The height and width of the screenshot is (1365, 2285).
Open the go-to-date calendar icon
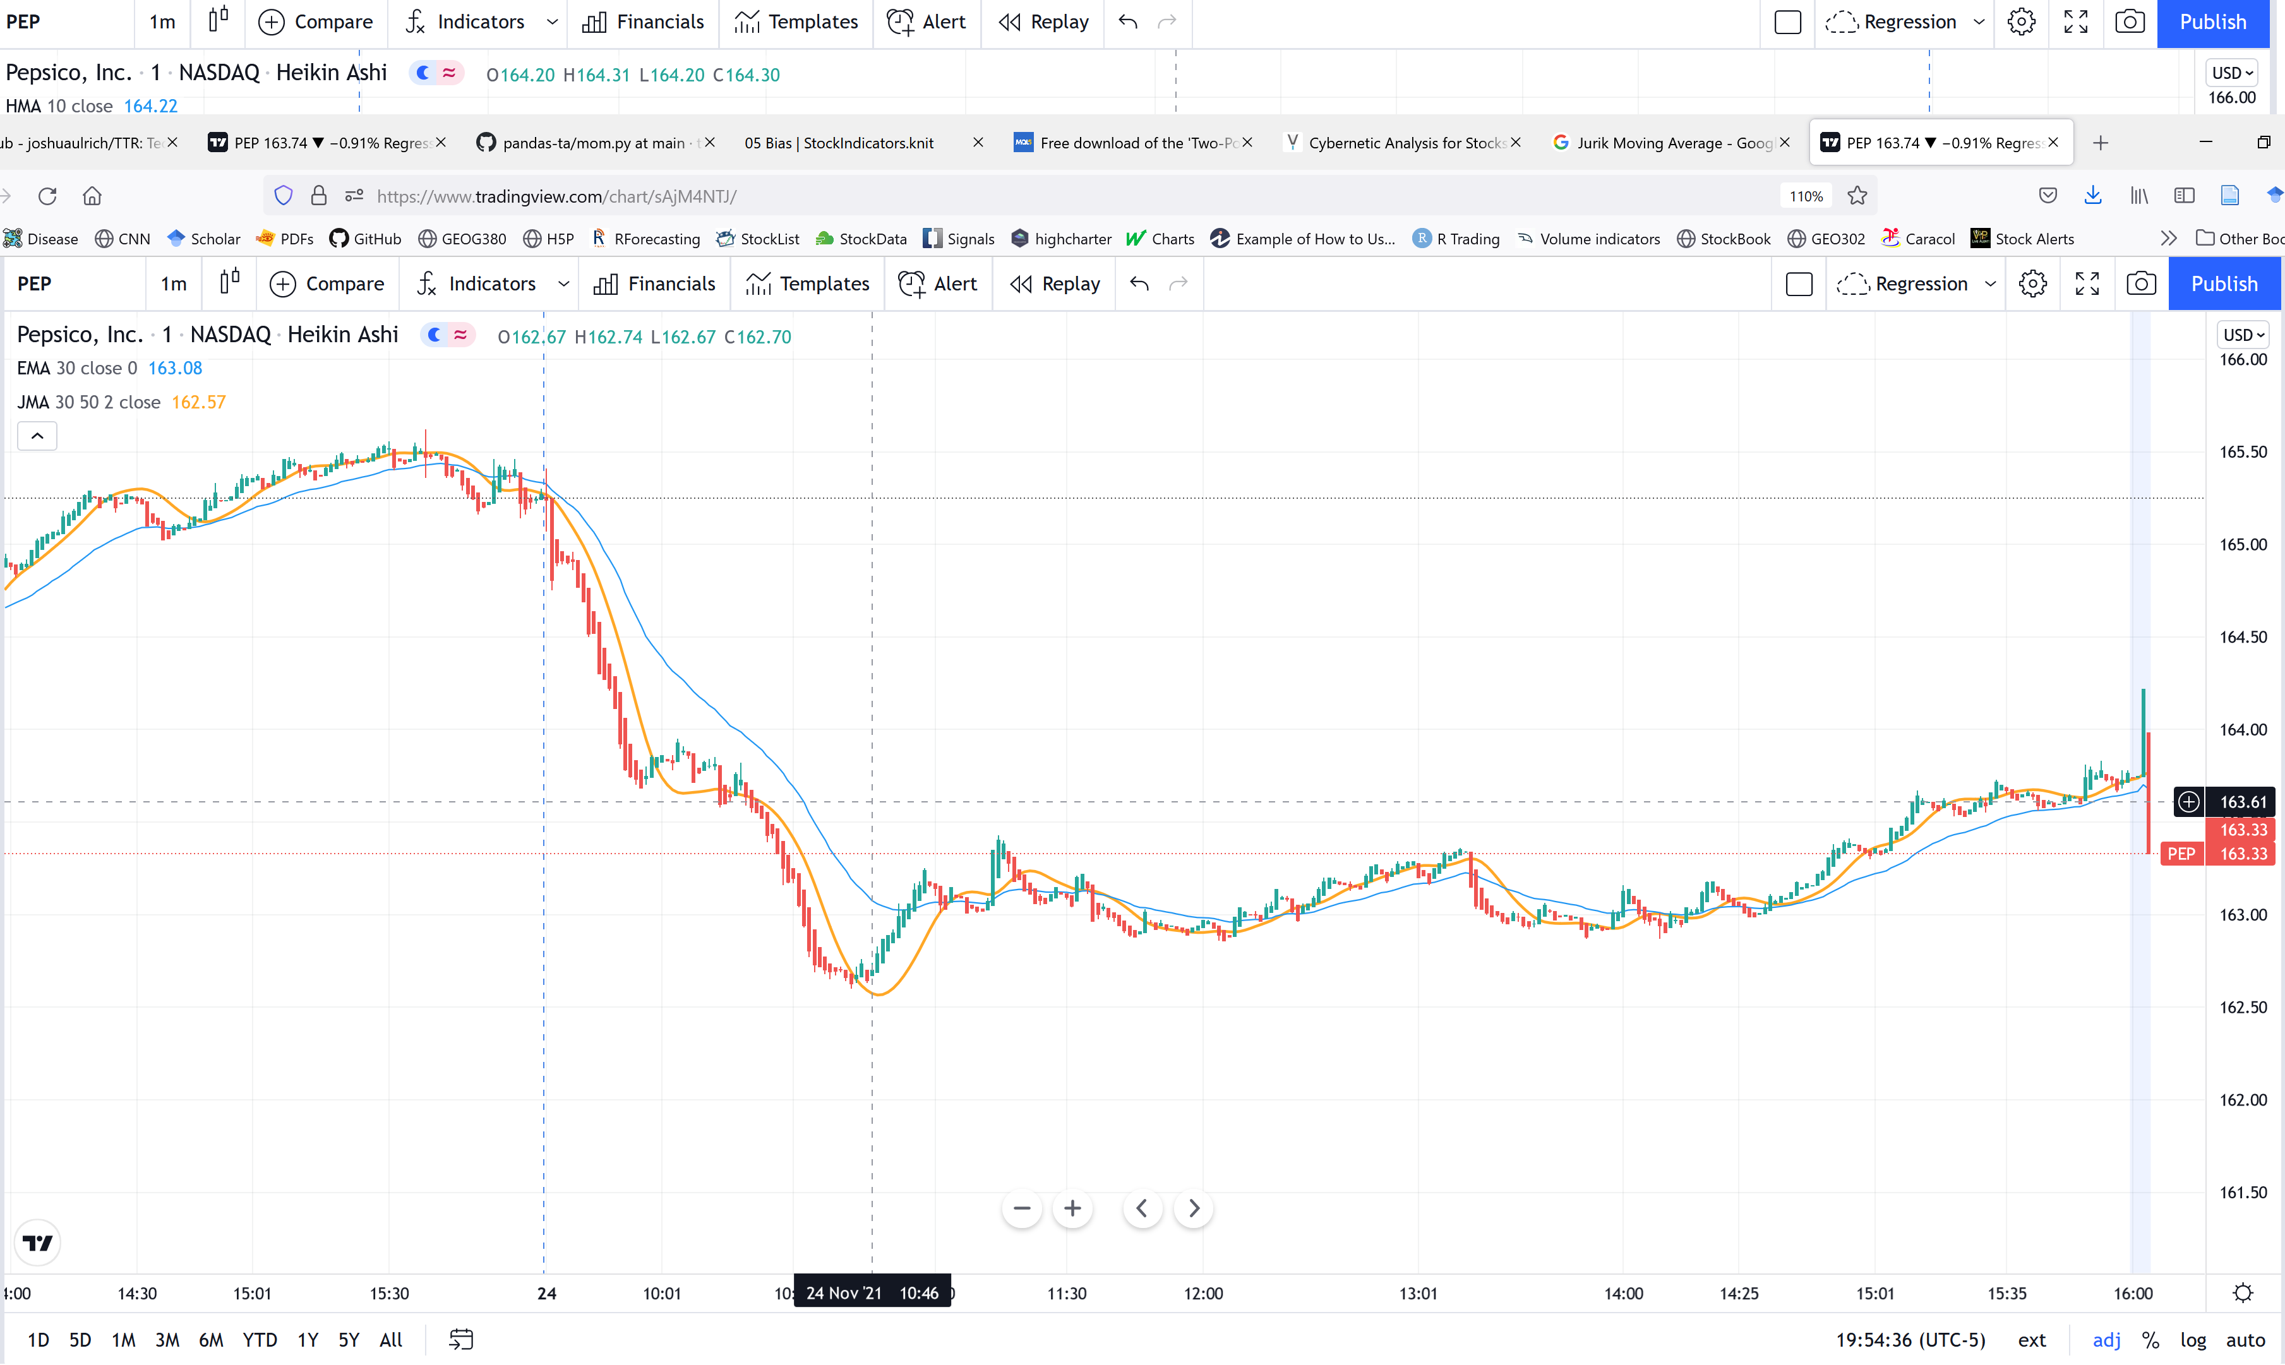click(x=461, y=1339)
